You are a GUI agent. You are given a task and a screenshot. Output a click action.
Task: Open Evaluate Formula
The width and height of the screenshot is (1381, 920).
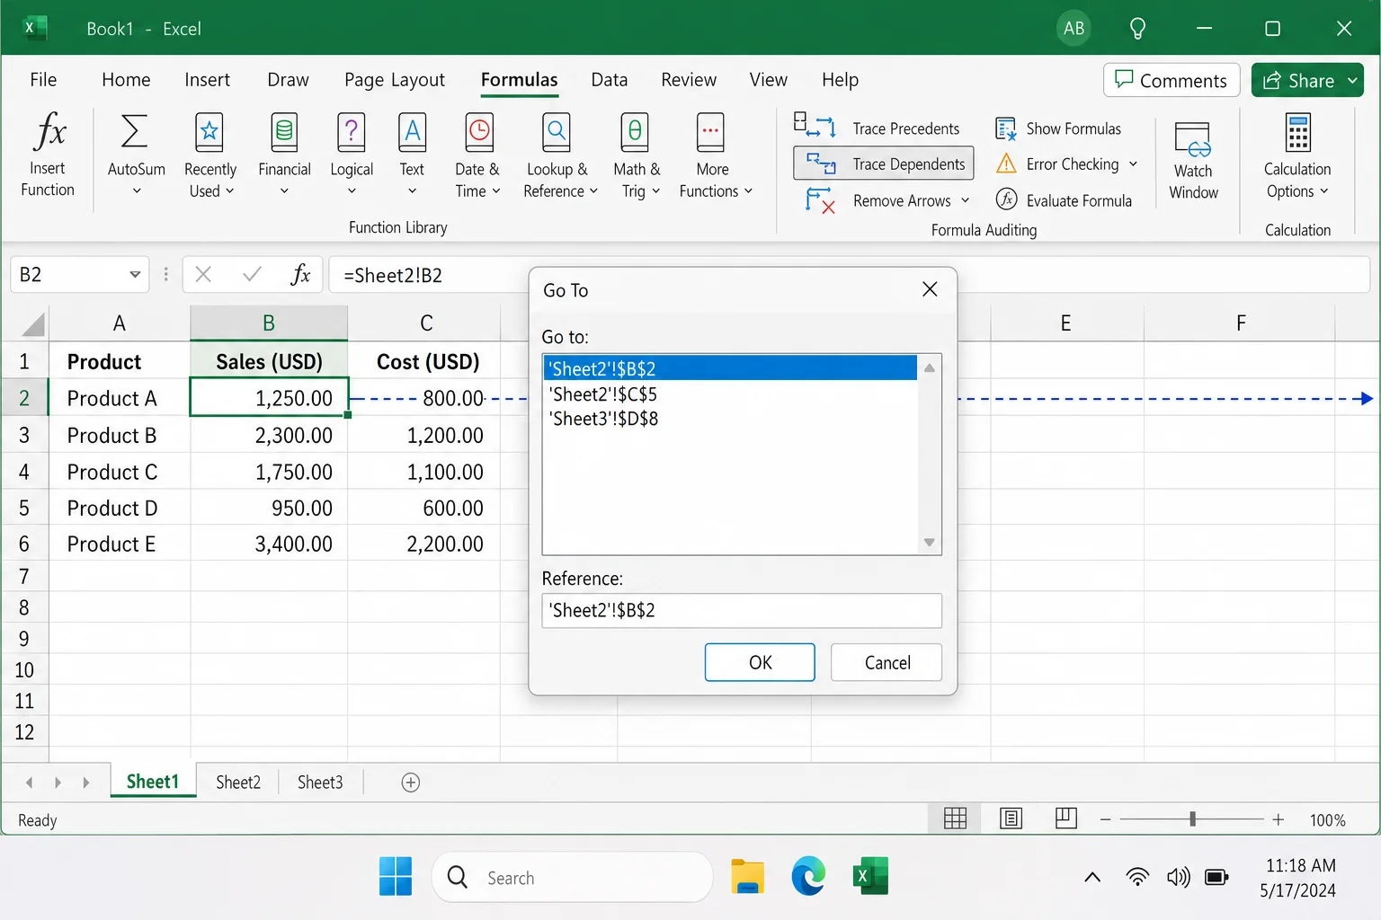click(1065, 200)
